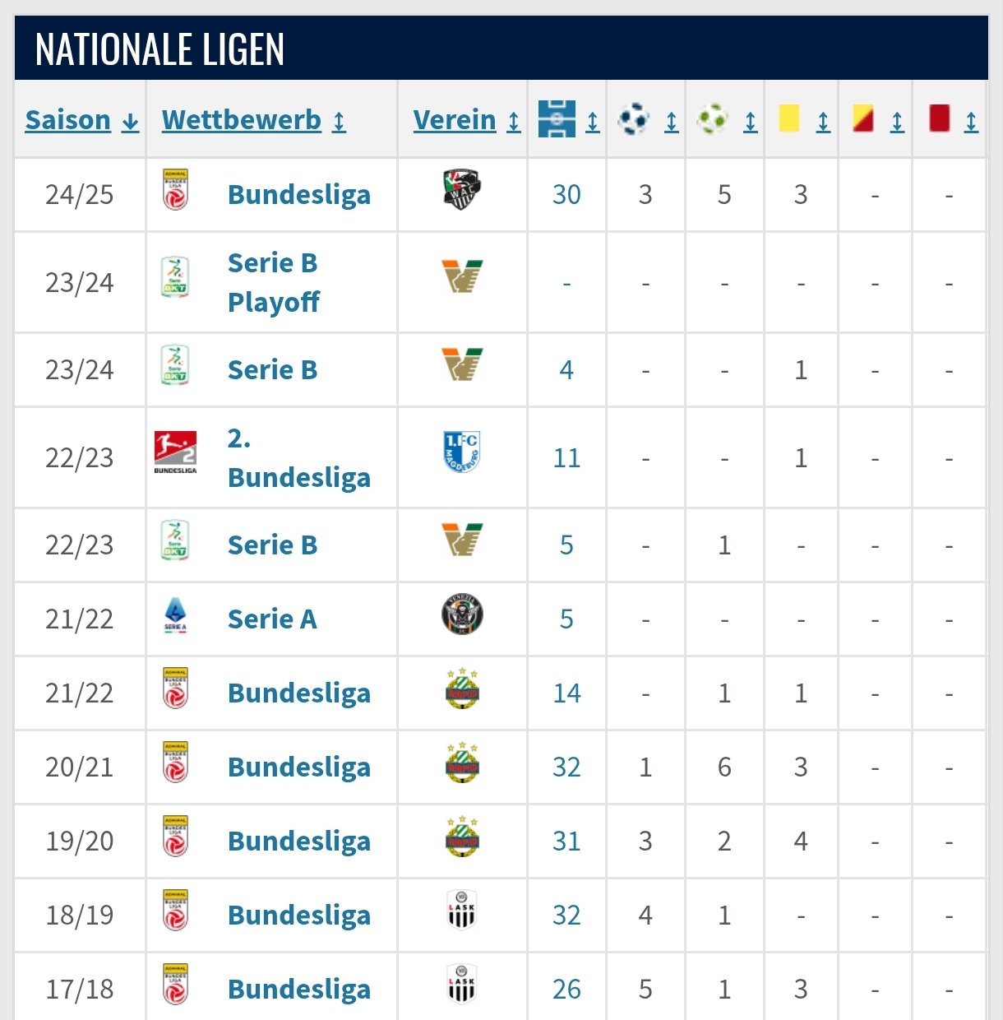1003x1020 pixels.
Task: Sort the table by Saison column
Action: click(x=81, y=120)
